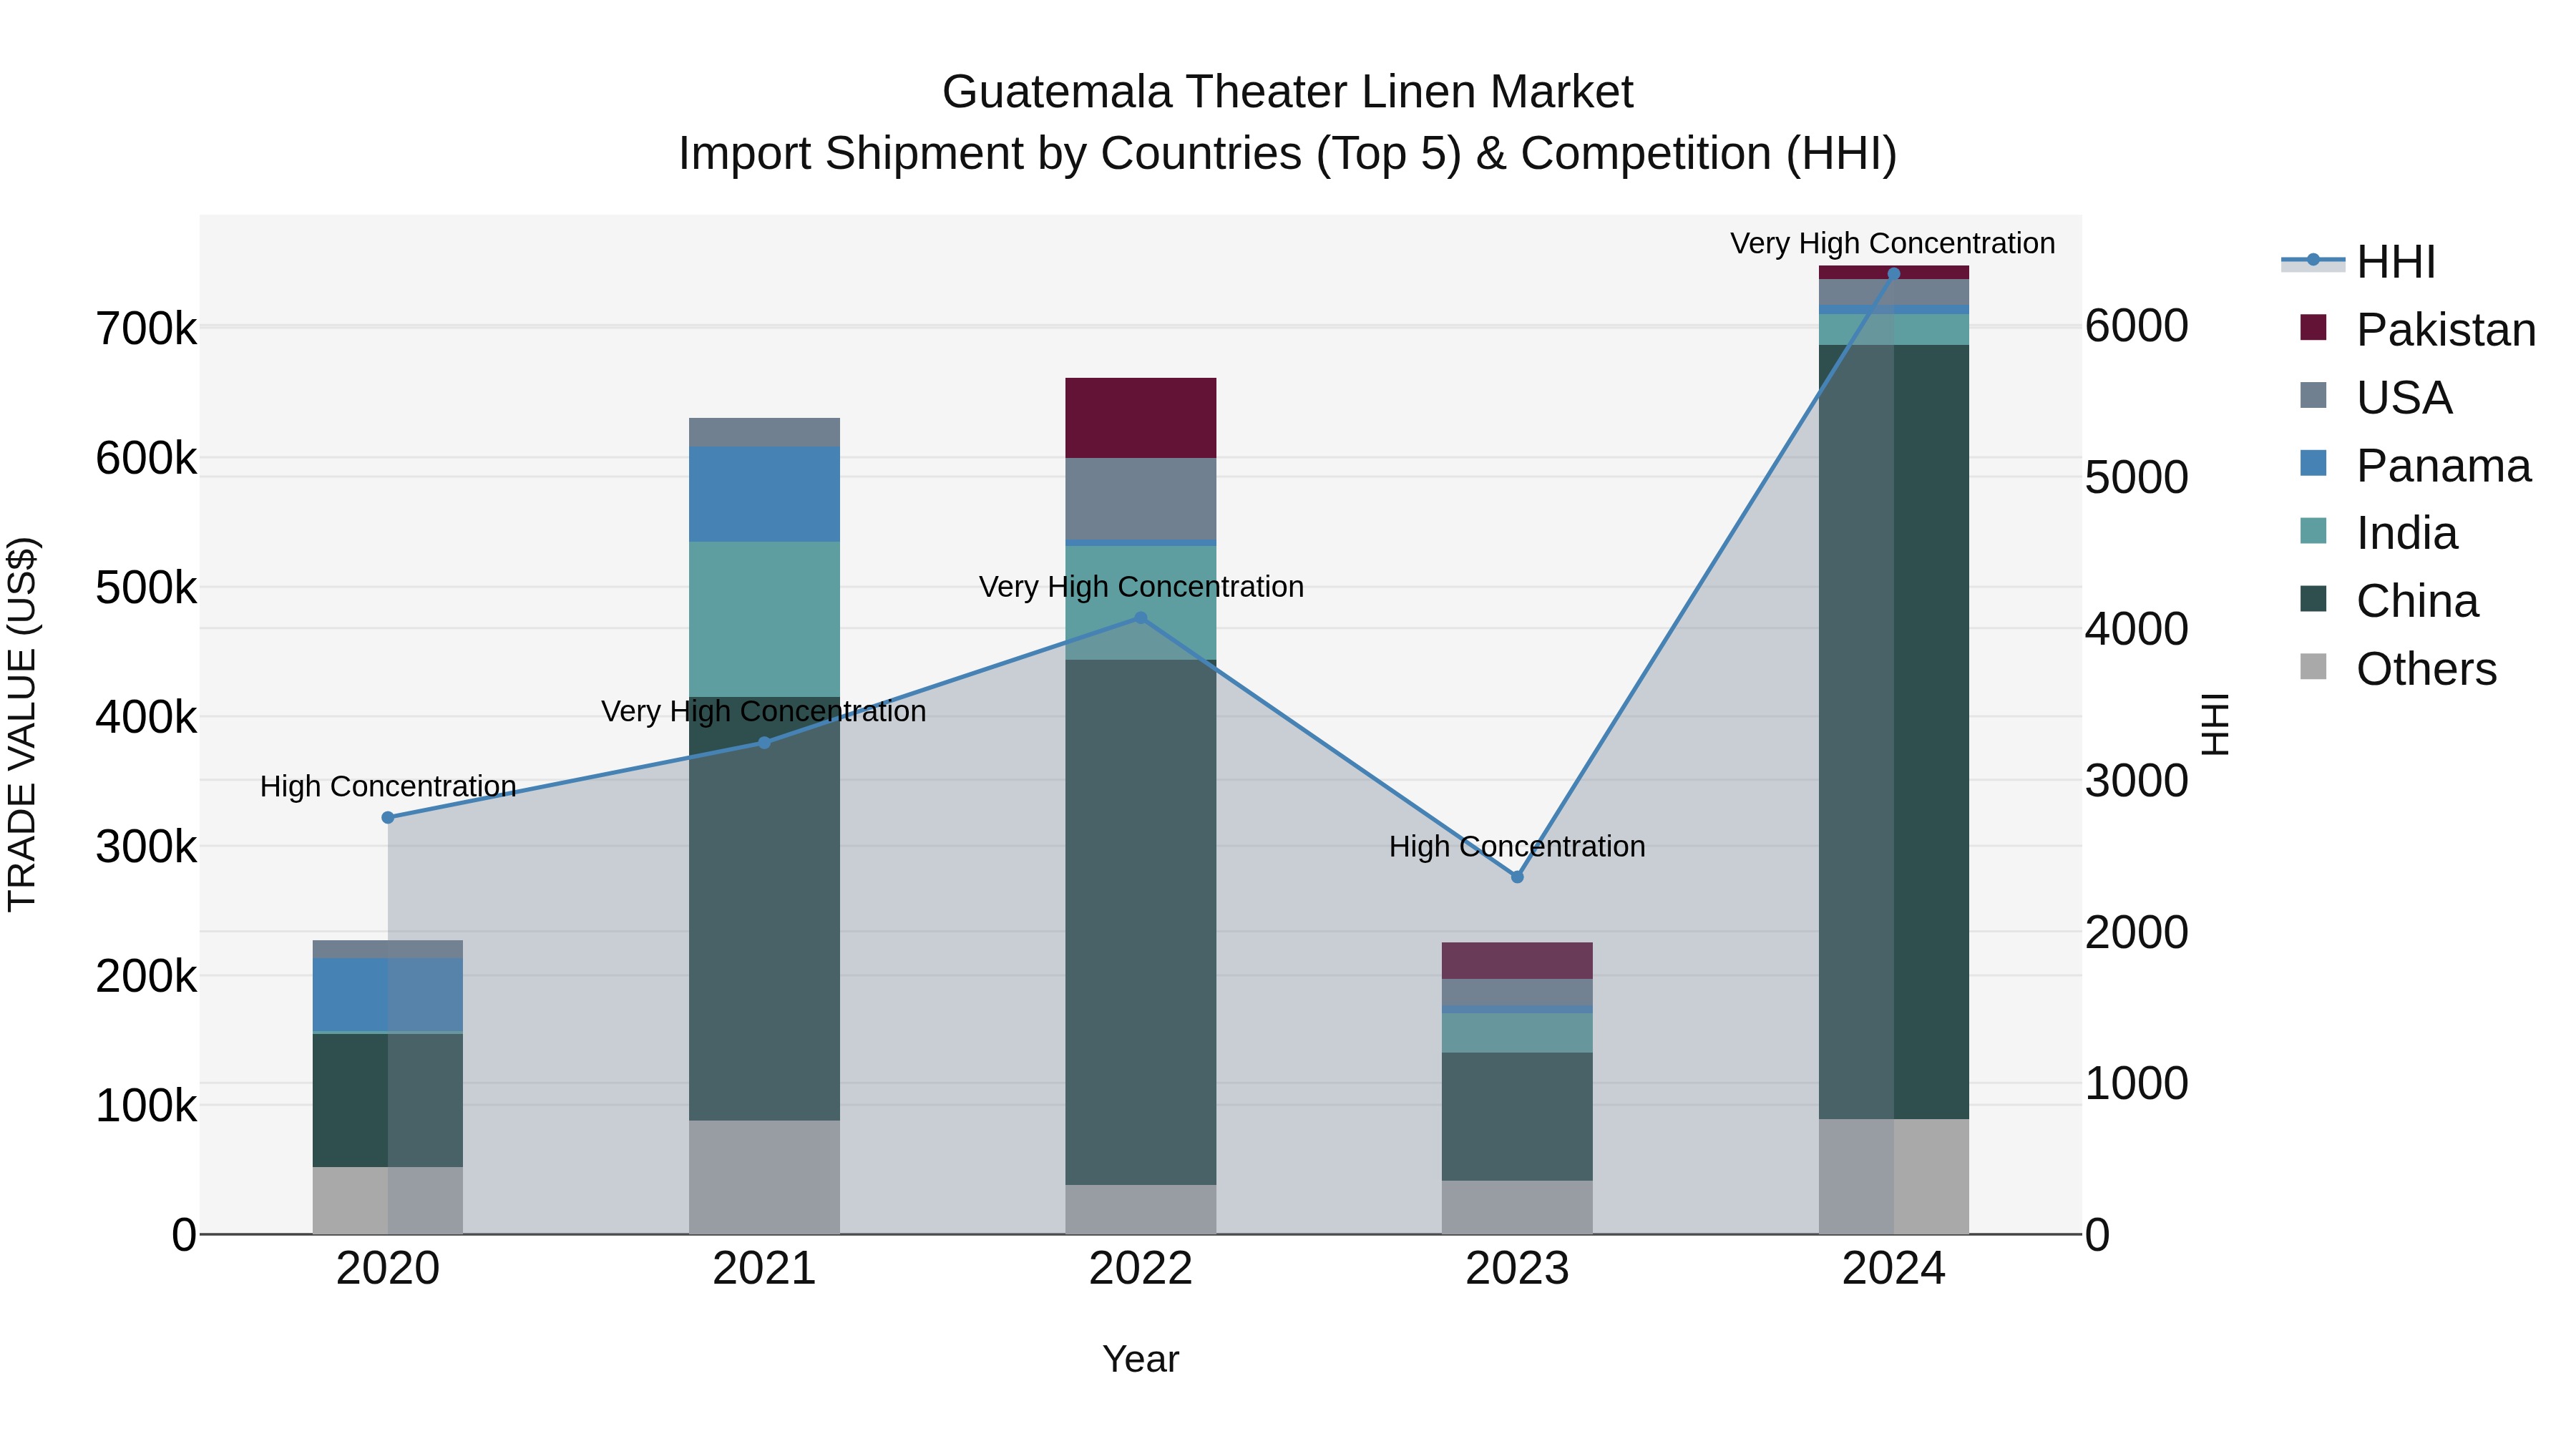Image resolution: width=2576 pixels, height=1449 pixels.
Task: Select Pakistan bar segment for 2022
Action: (x=1141, y=418)
